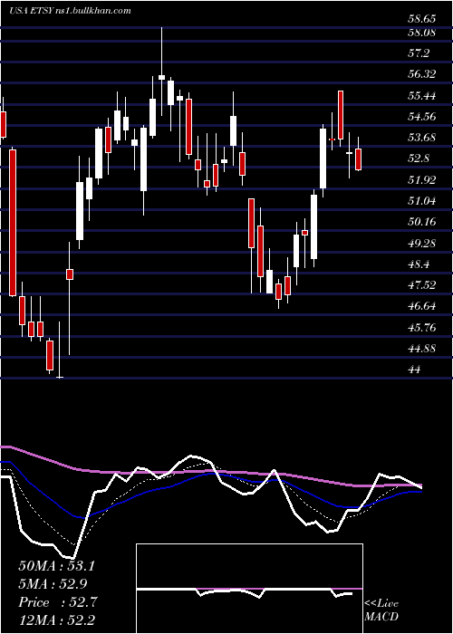Screen dimensions: 453x634
Task: Click the 49.28 price axis label
Action: tap(422, 244)
